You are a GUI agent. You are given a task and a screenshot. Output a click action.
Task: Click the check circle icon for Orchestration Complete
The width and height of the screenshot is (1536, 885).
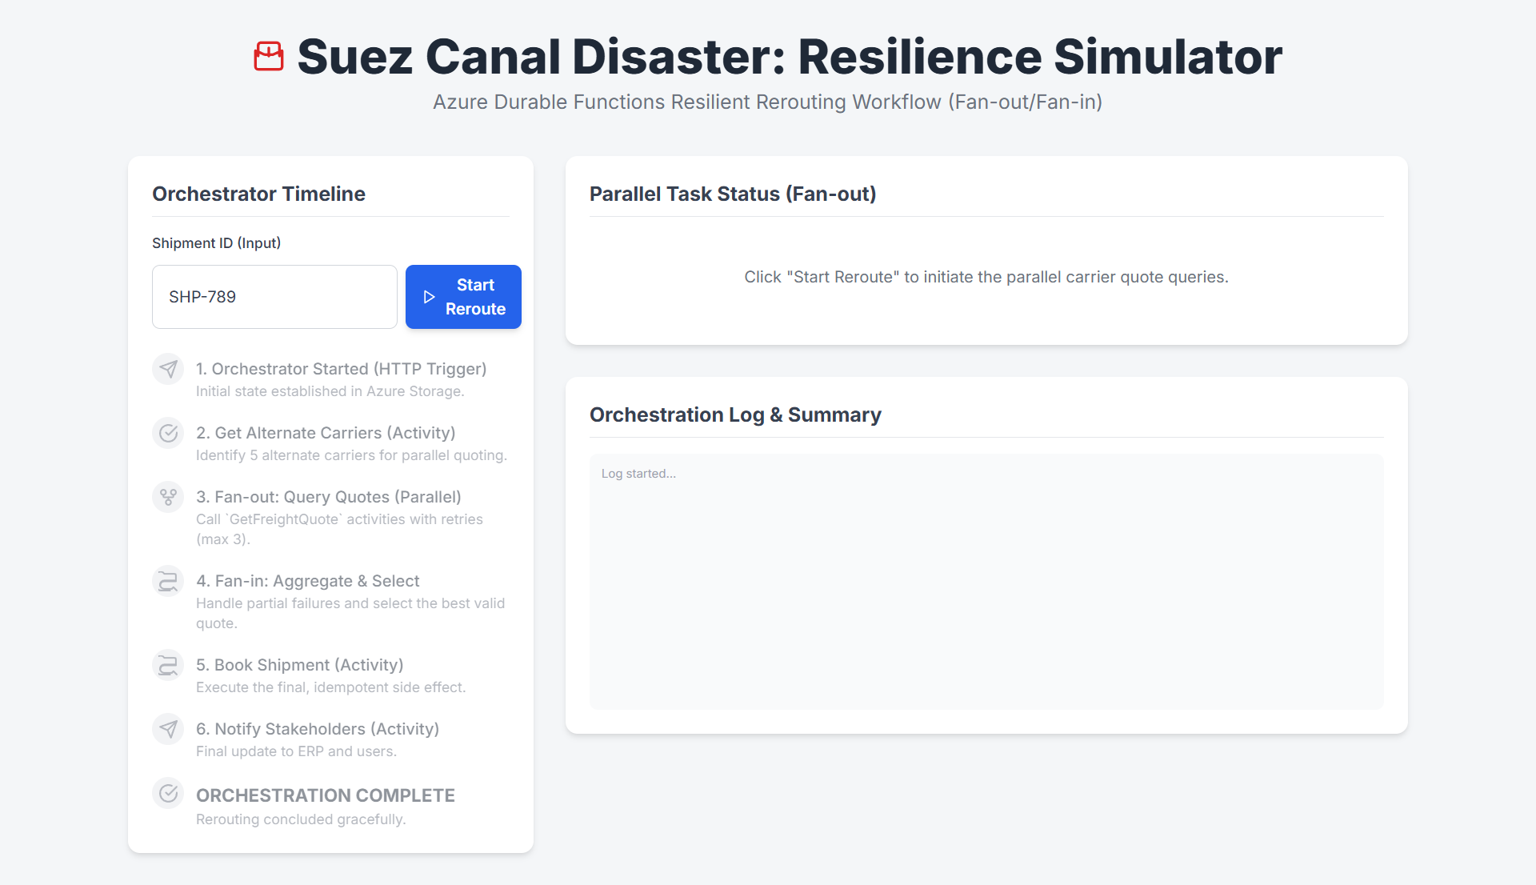[168, 793]
